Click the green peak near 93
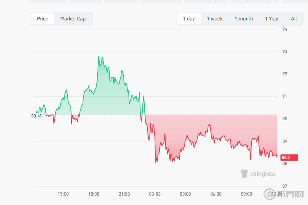Screen dimensions: 308x205 [x=99, y=57]
